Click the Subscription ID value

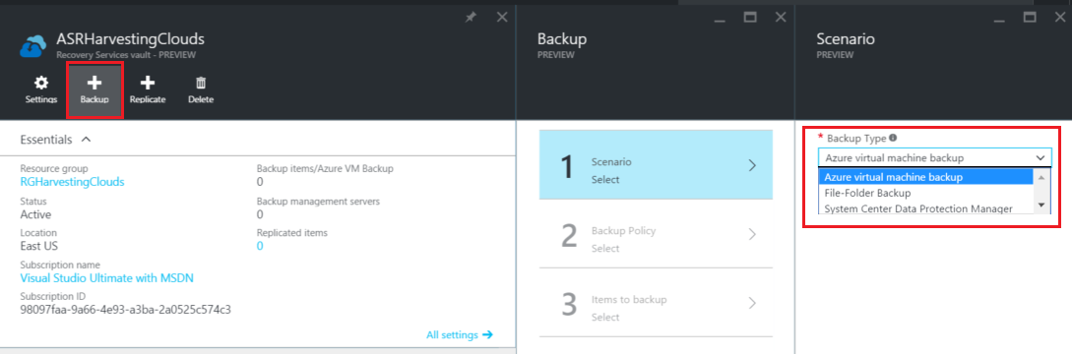pyautogui.click(x=126, y=310)
